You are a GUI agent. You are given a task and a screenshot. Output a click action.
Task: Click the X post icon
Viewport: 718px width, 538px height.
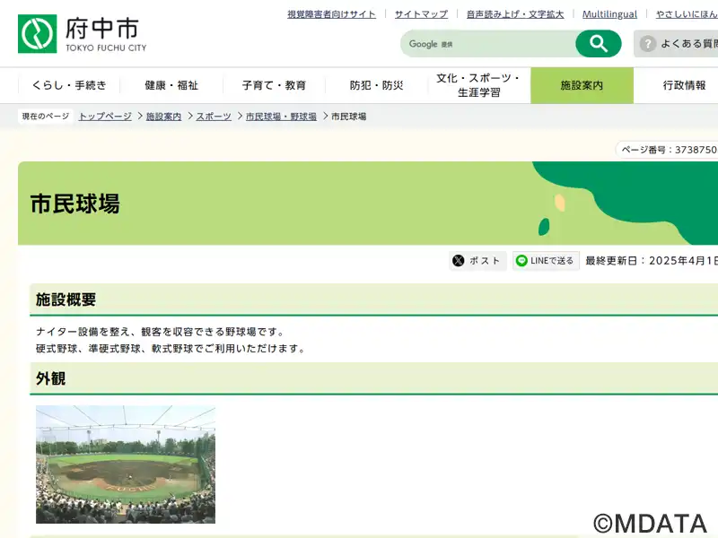459,261
